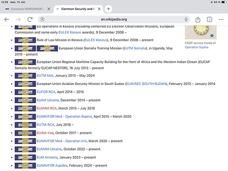The width and height of the screenshot is (228, 171).
Task: Add a new tab with plus button
Action: pos(108,9)
